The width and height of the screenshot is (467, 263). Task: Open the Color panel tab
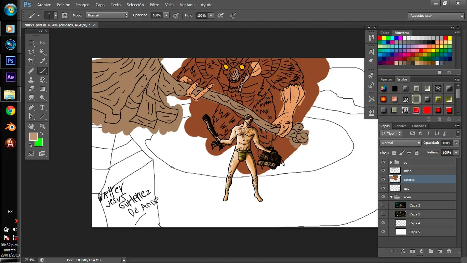click(385, 33)
